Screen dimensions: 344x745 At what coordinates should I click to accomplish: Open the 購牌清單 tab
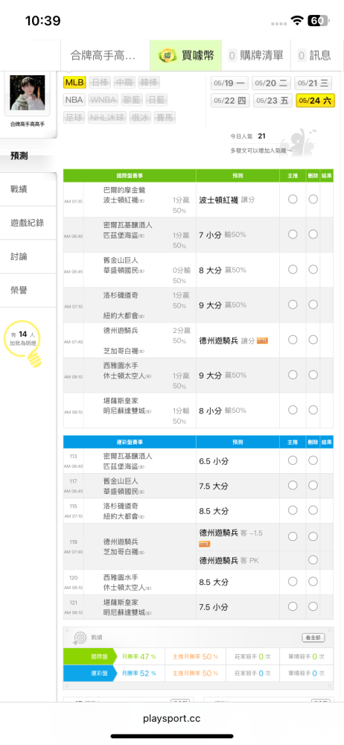pyautogui.click(x=255, y=55)
